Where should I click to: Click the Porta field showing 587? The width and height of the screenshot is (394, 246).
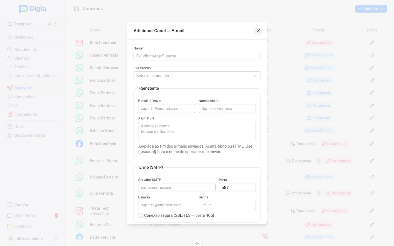click(237, 188)
